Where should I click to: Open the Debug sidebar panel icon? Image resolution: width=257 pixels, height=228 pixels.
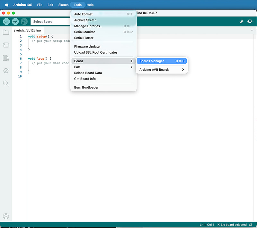[x=6, y=71]
